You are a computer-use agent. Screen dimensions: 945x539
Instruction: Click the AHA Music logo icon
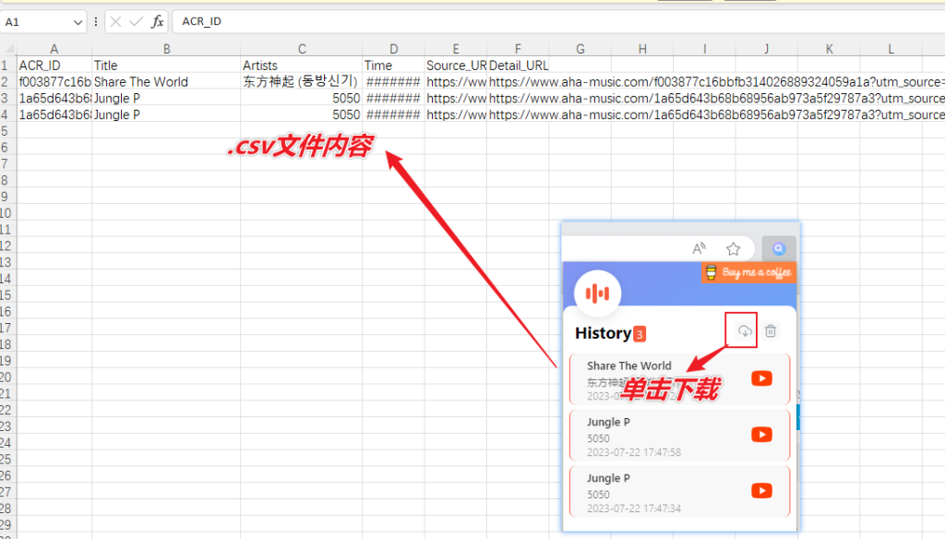point(597,292)
